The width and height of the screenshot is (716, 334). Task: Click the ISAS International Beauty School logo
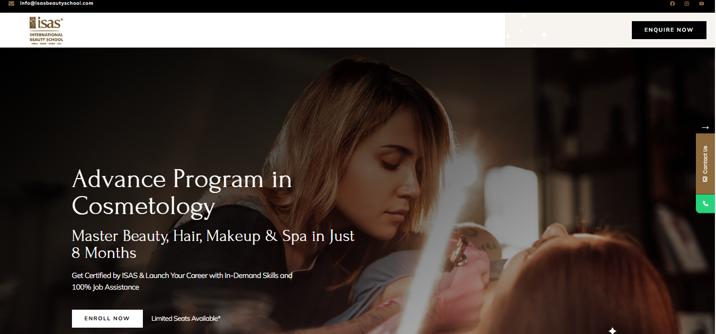click(x=46, y=30)
